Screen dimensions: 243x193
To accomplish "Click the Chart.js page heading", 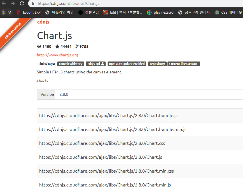I will [x=55, y=36].
